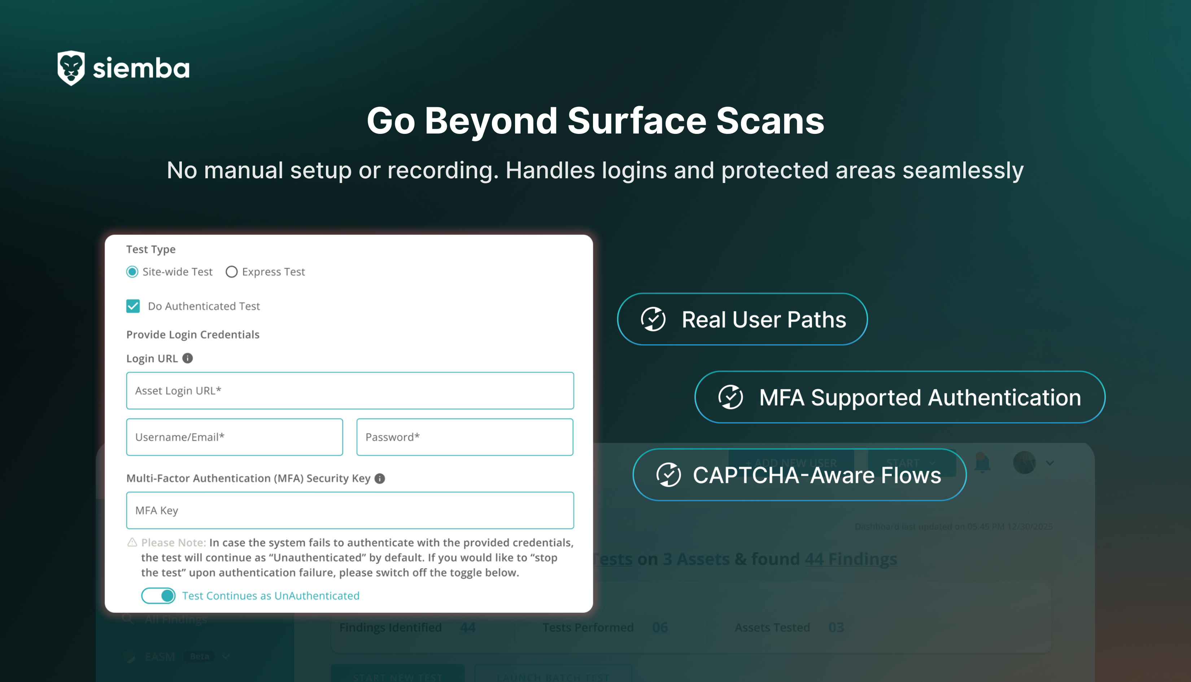Screen dimensions: 1191x682
Task: Click the Asset Login URL field
Action: [350, 391]
